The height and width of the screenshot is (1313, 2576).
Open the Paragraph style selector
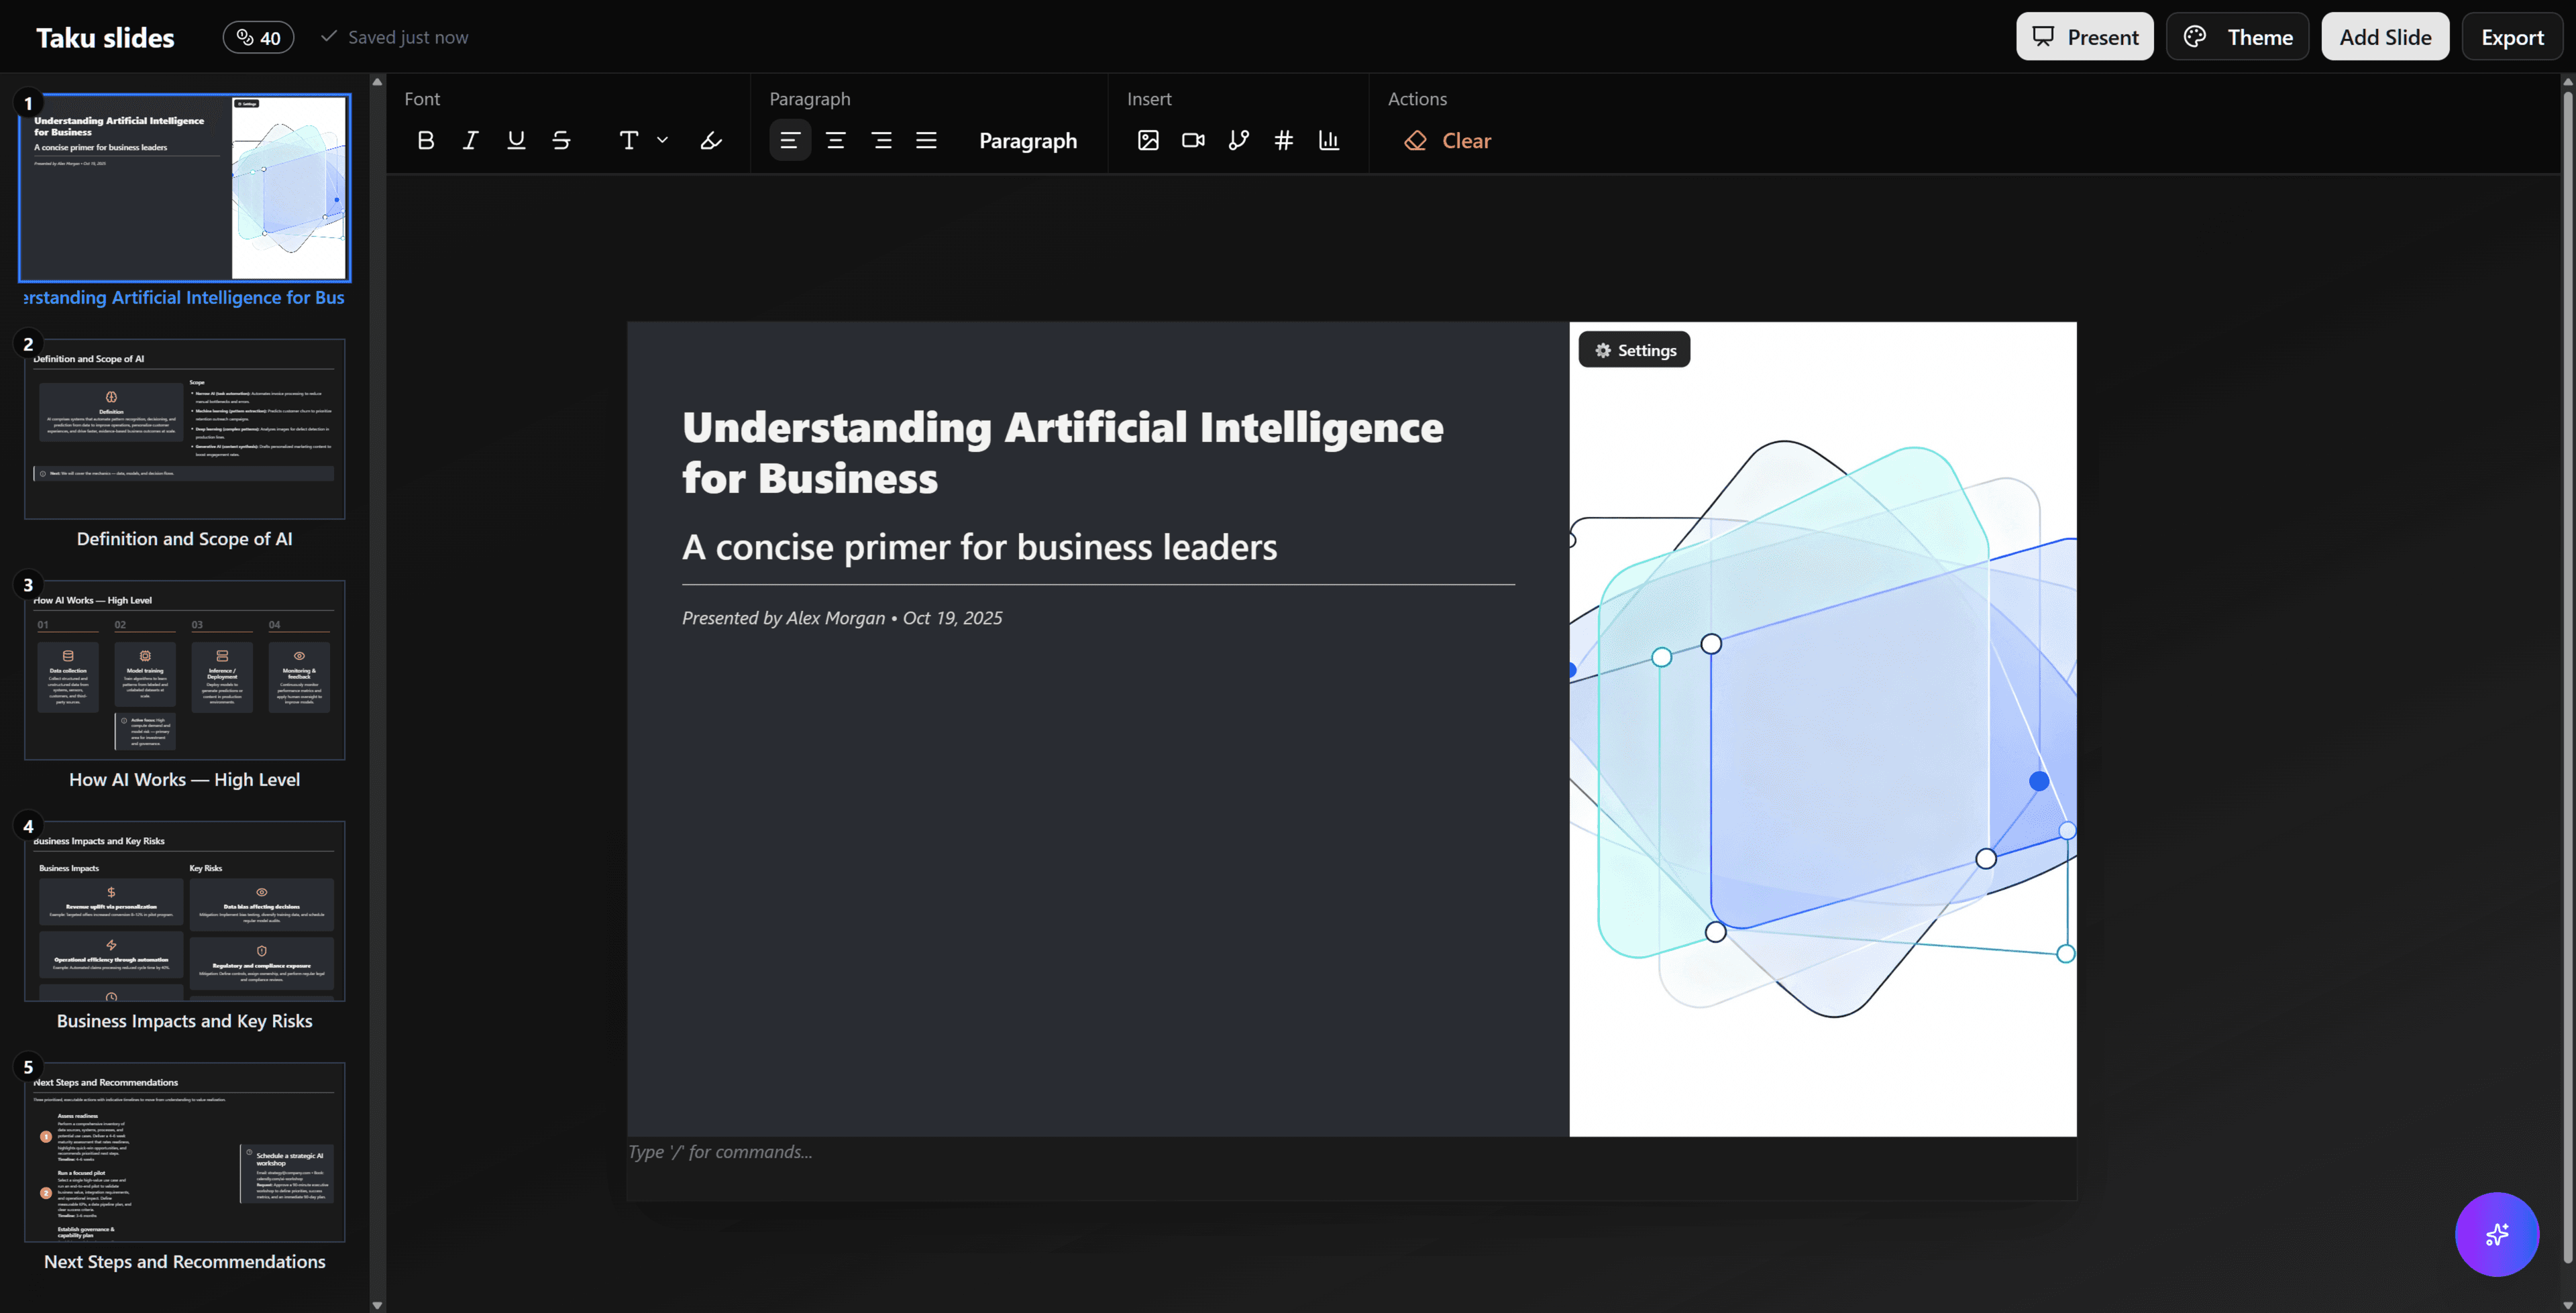1028,140
